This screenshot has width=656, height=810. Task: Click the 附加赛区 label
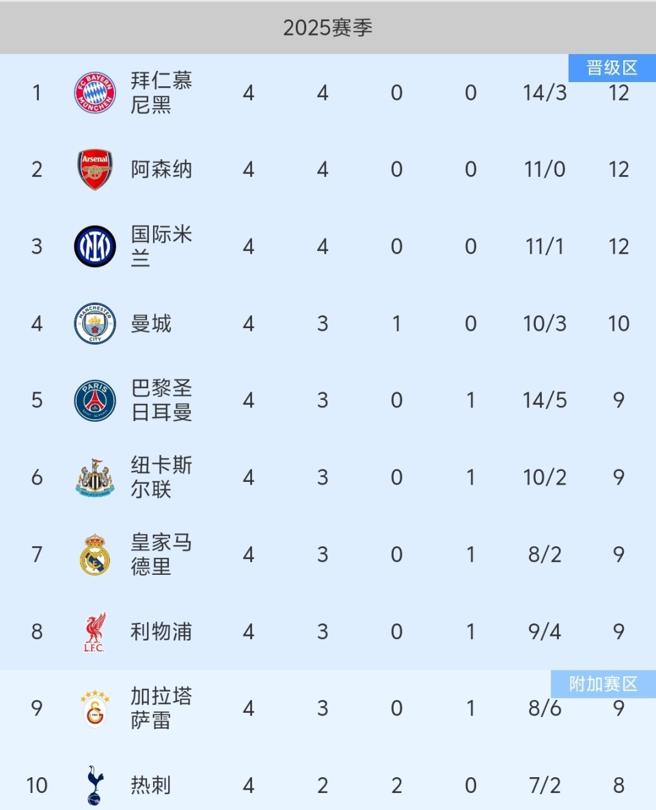click(x=603, y=684)
